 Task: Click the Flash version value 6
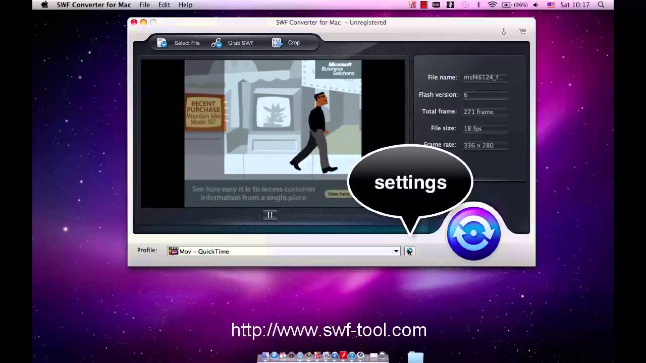[485, 95]
